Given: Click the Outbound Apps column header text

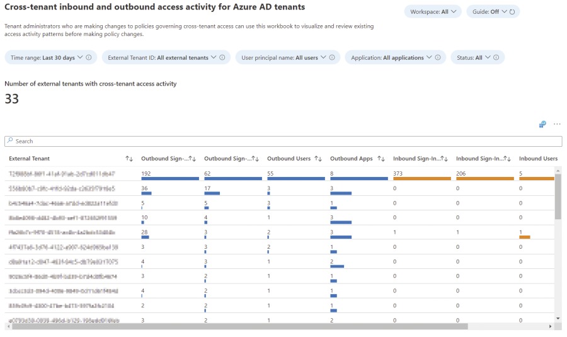Looking at the screenshot, I should (x=351, y=159).
